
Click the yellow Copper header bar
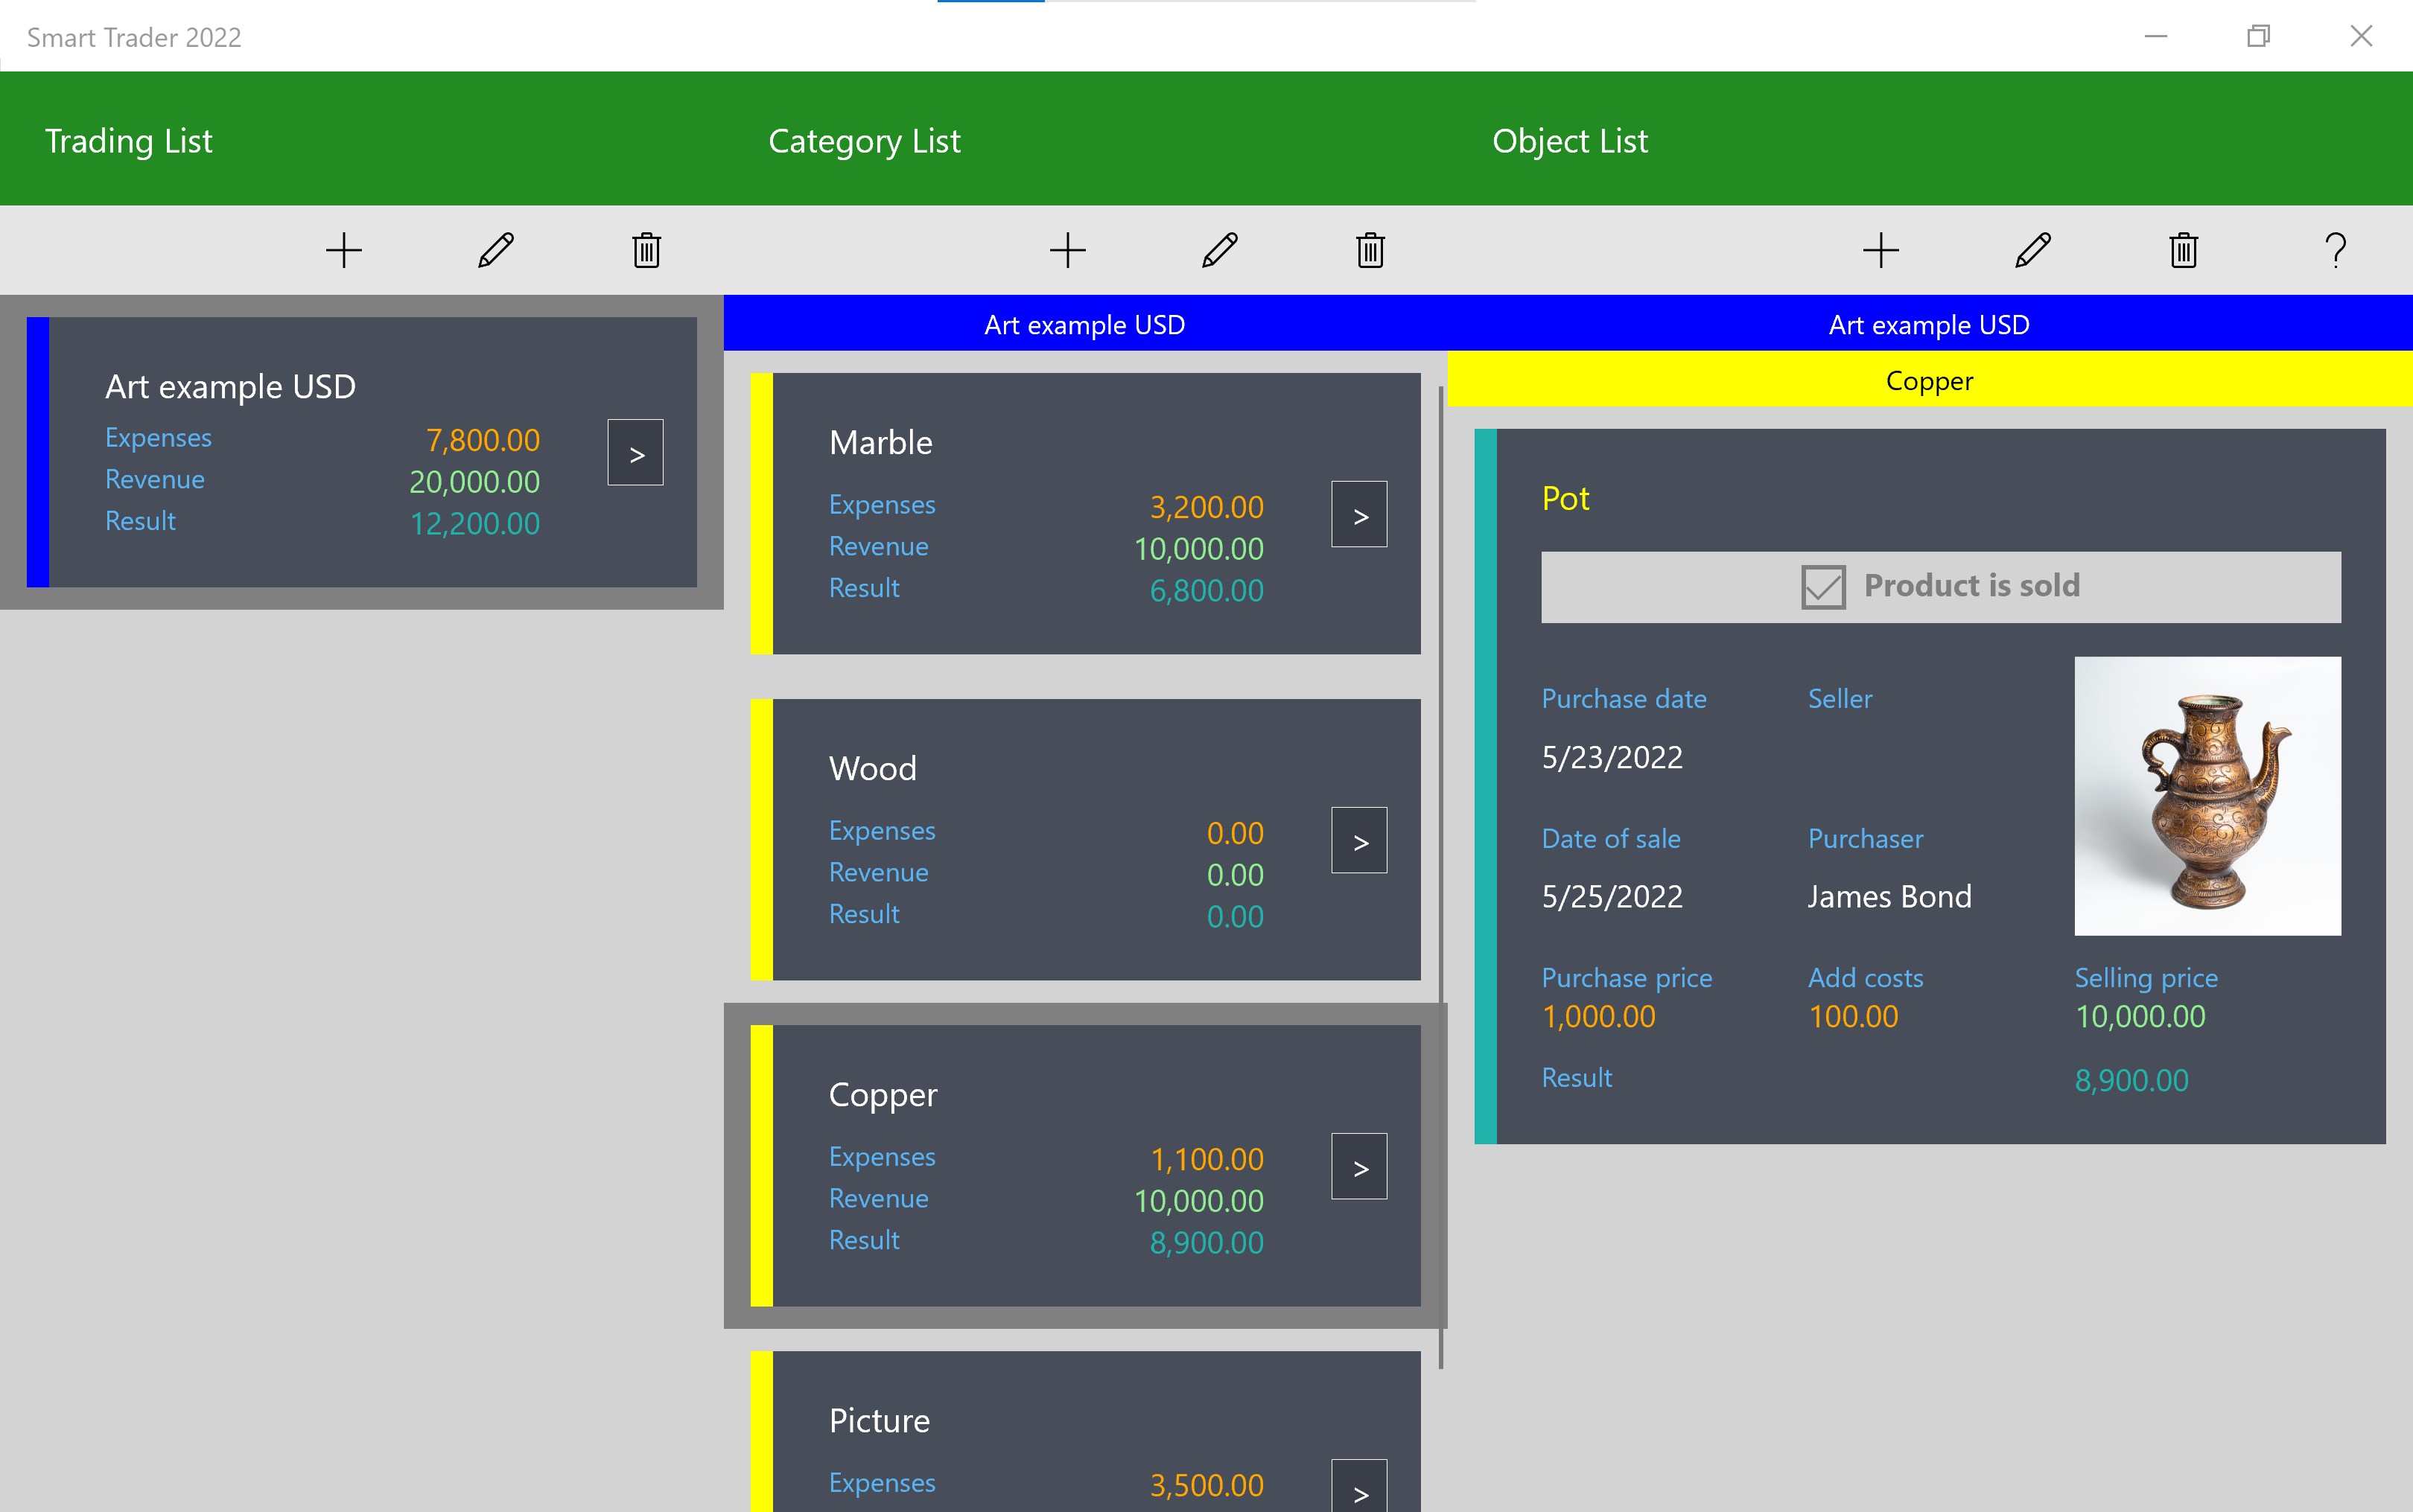1929,380
